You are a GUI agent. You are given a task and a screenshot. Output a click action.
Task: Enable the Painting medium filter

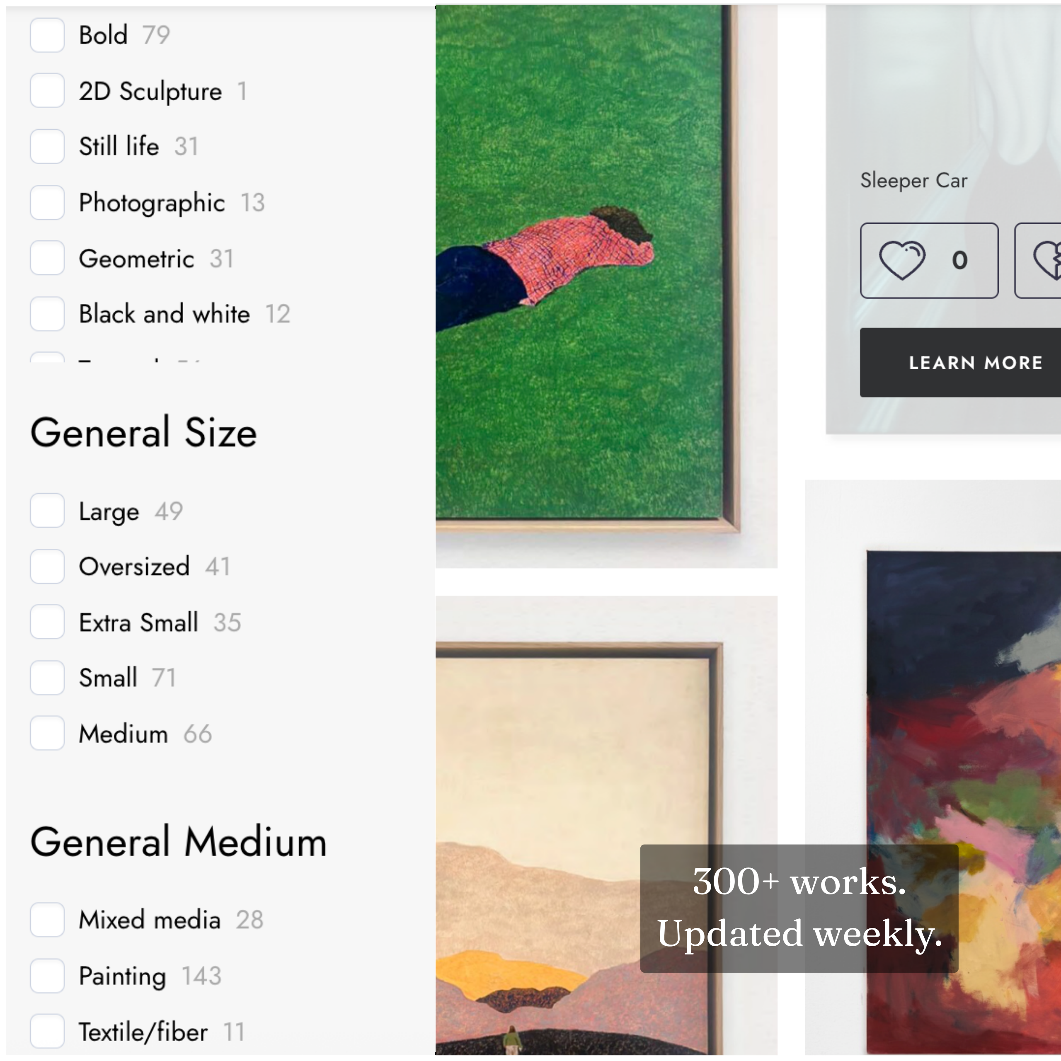47,976
